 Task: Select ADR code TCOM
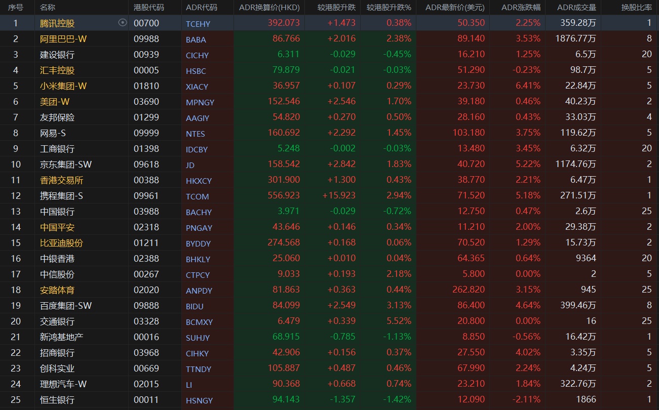point(198,196)
